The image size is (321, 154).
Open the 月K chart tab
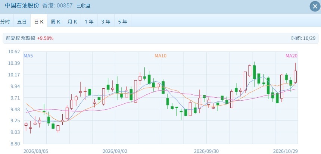click(72, 22)
